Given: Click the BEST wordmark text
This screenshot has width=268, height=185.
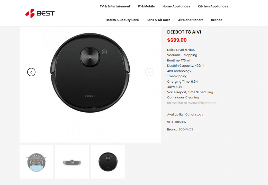Looking at the screenshot, I should click(46, 13).
